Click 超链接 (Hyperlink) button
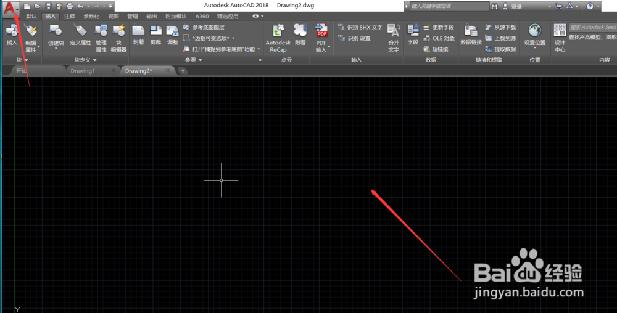The width and height of the screenshot is (617, 313). pyautogui.click(x=436, y=49)
